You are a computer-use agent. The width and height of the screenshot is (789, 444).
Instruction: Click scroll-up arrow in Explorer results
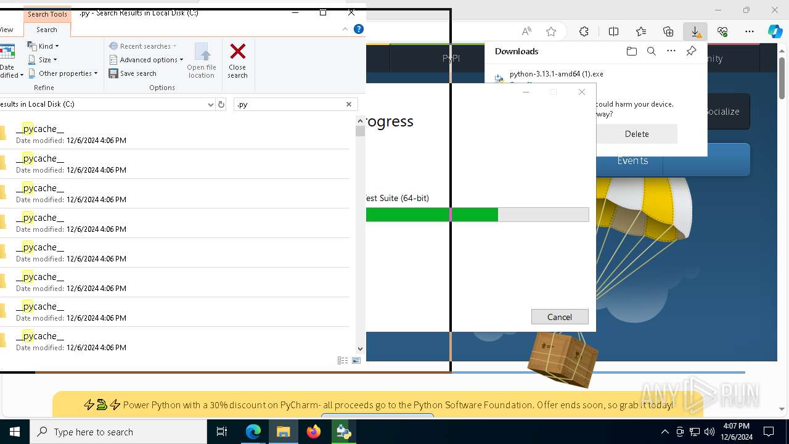pyautogui.click(x=361, y=121)
